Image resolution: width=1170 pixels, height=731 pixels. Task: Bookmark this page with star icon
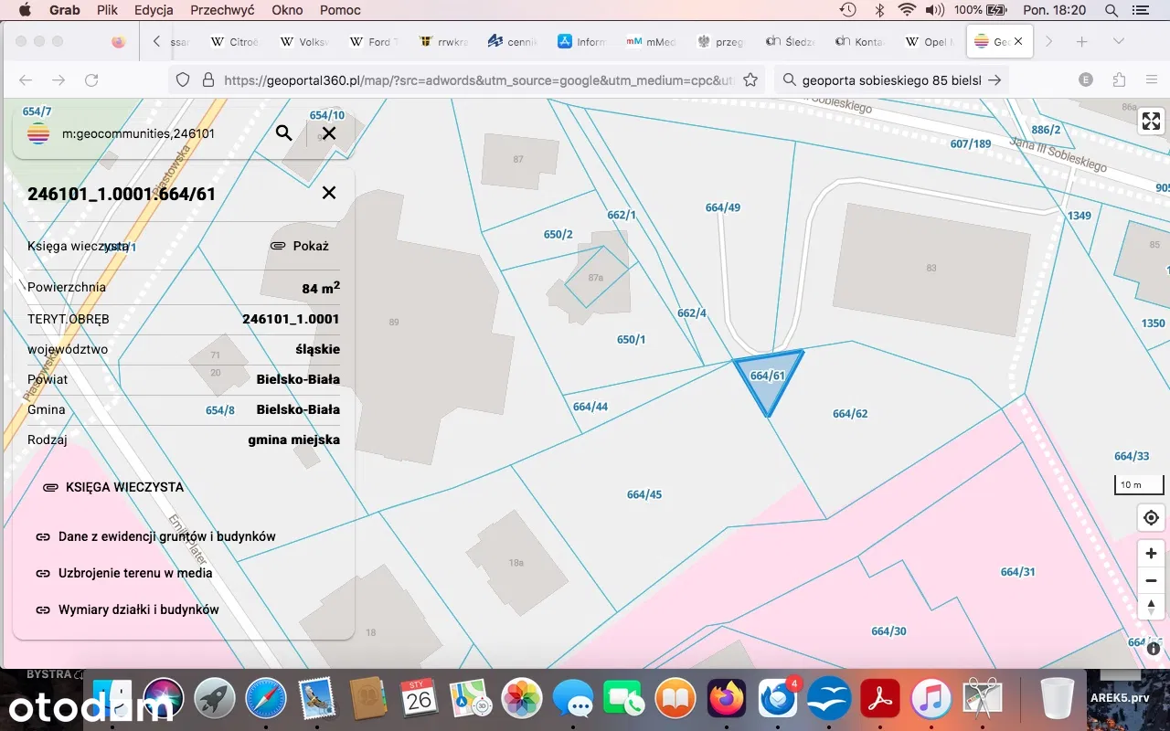point(750,80)
